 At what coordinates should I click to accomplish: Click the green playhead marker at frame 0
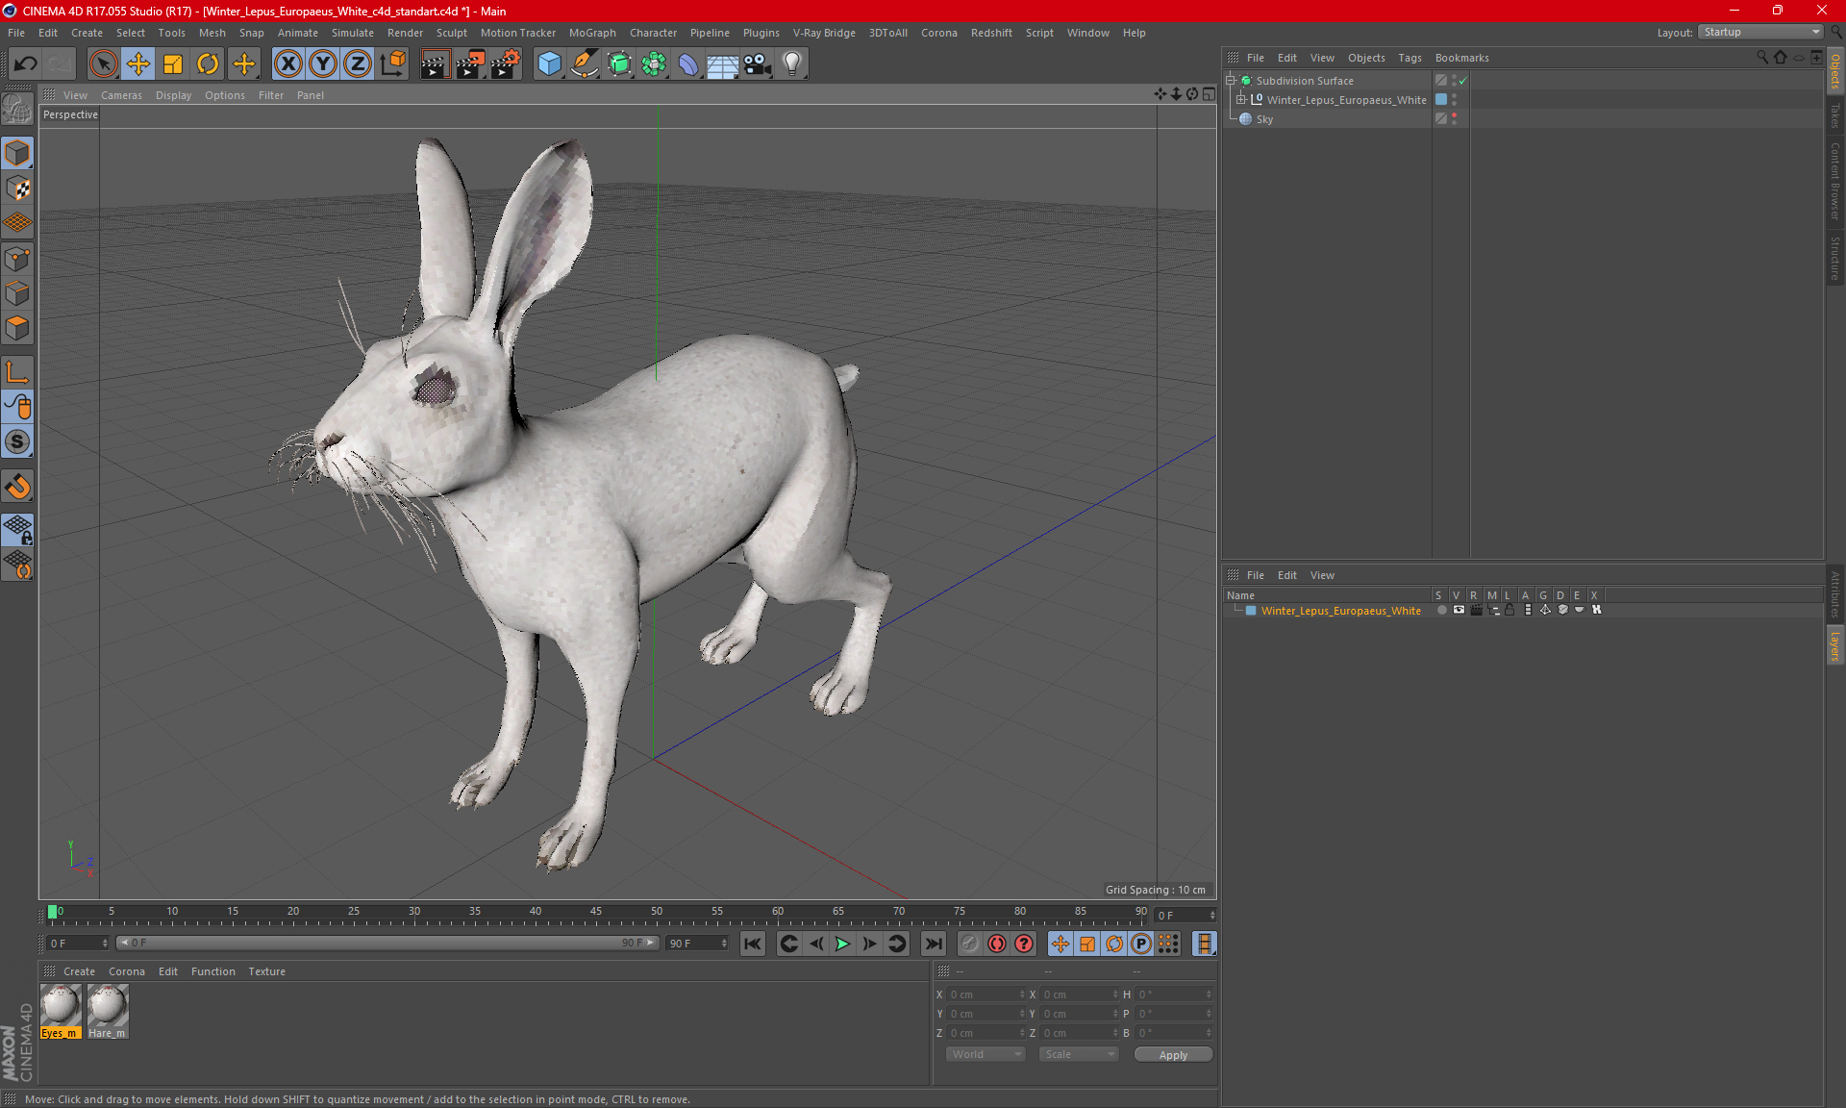click(52, 912)
